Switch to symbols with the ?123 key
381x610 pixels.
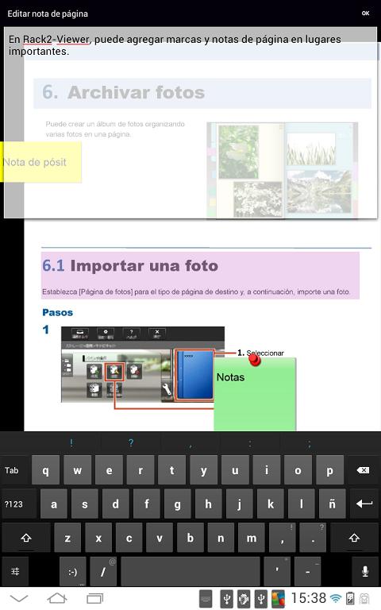pyautogui.click(x=19, y=504)
